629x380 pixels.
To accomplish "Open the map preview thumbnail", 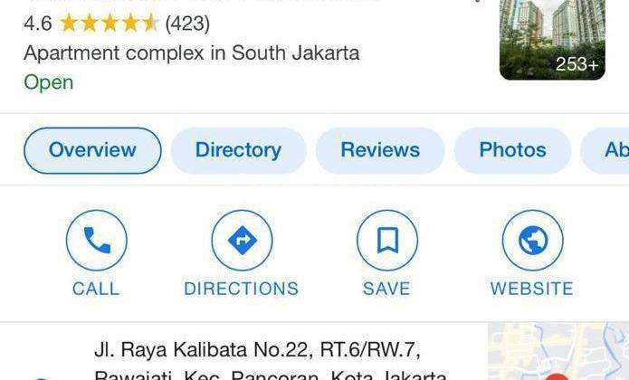I will coord(558,351).
